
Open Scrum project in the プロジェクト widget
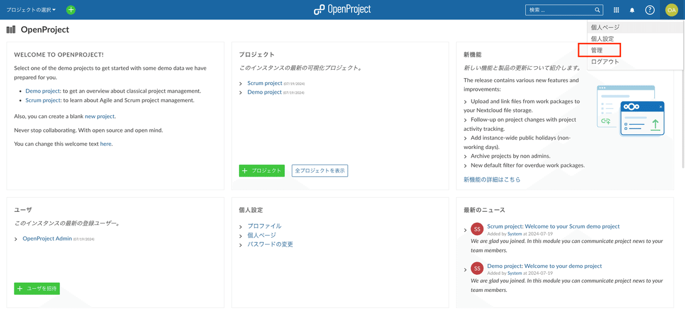point(265,83)
